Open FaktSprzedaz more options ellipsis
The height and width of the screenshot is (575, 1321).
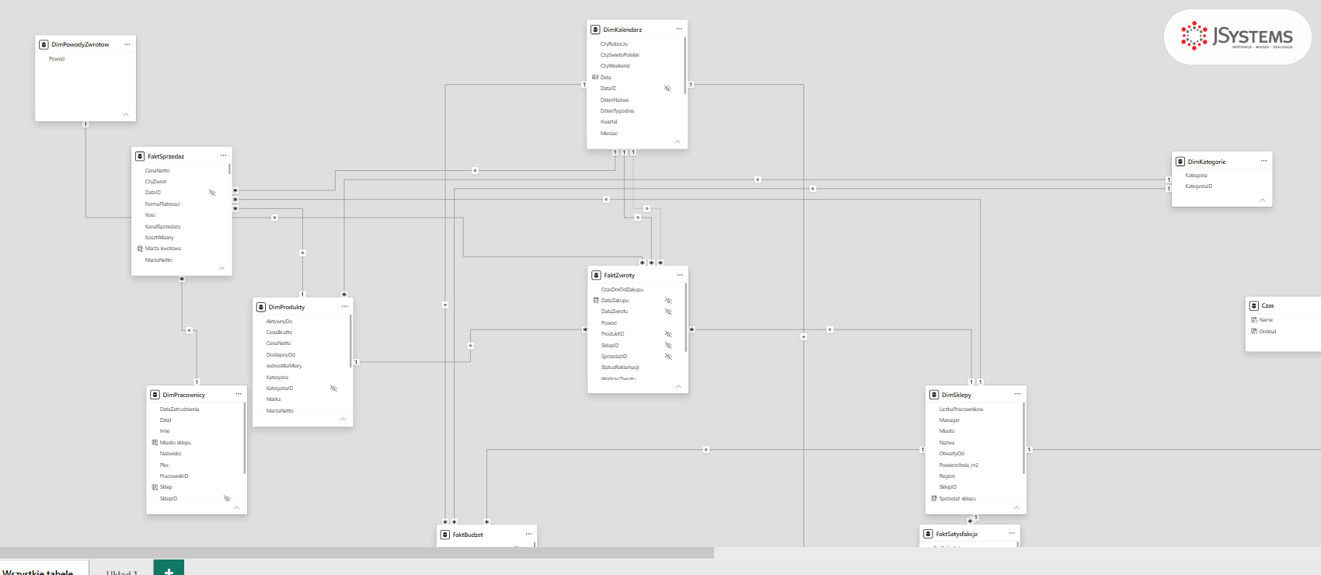[x=223, y=155]
